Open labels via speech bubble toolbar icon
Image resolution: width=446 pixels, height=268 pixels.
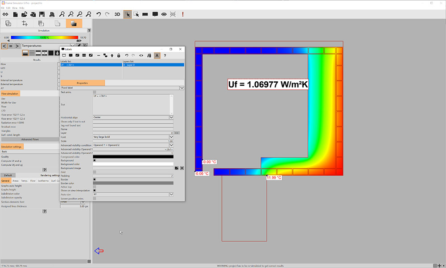coord(155,14)
